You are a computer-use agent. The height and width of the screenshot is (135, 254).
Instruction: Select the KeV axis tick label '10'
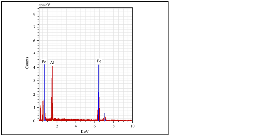pyautogui.click(x=133, y=126)
